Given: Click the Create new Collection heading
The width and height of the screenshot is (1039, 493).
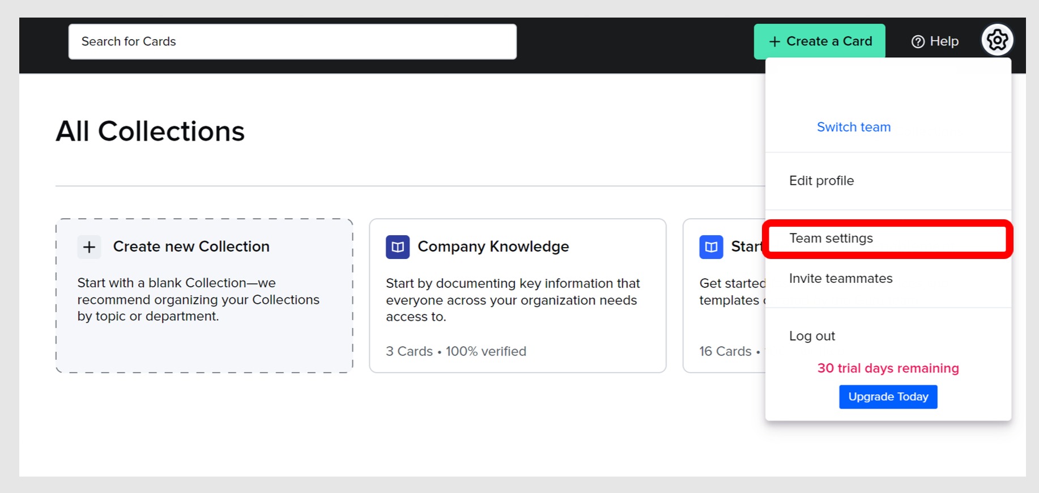Looking at the screenshot, I should 191,246.
